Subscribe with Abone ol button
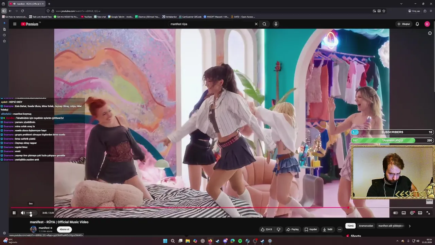Screen dimensions: 435x245 pos(64,229)
